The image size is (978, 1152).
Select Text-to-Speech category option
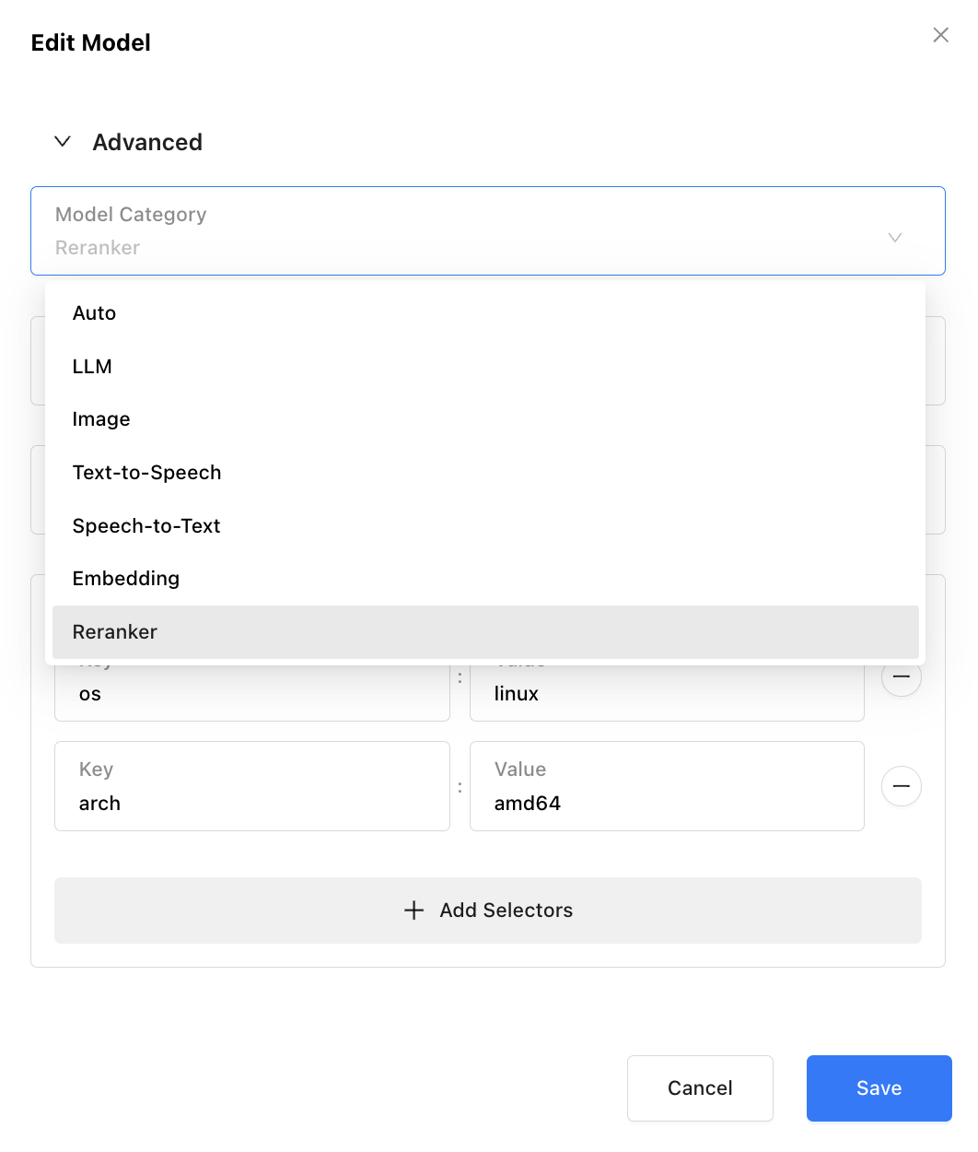146,473
